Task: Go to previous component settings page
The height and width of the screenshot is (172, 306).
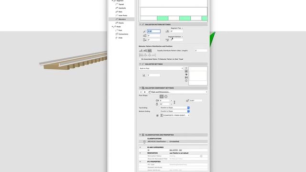Action: (141, 92)
